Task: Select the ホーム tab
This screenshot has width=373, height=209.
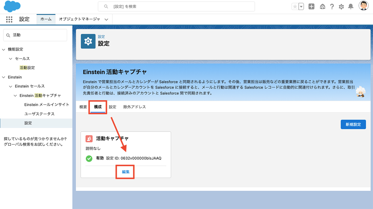Action: pyautogui.click(x=46, y=19)
